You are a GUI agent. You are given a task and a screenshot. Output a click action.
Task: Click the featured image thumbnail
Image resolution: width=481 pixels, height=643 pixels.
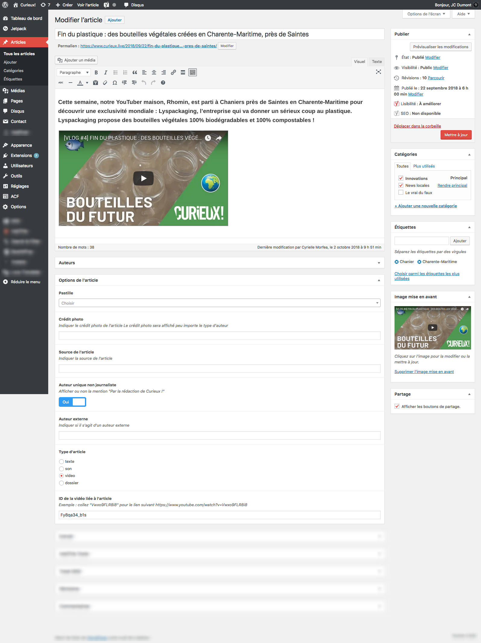[432, 328]
